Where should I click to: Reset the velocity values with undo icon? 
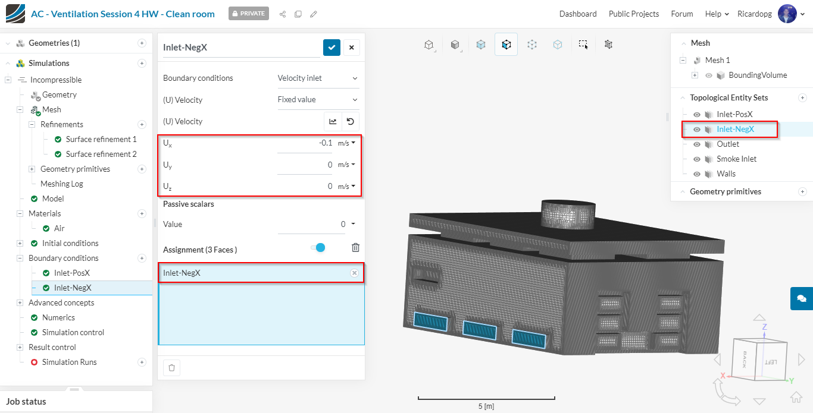pyautogui.click(x=350, y=122)
